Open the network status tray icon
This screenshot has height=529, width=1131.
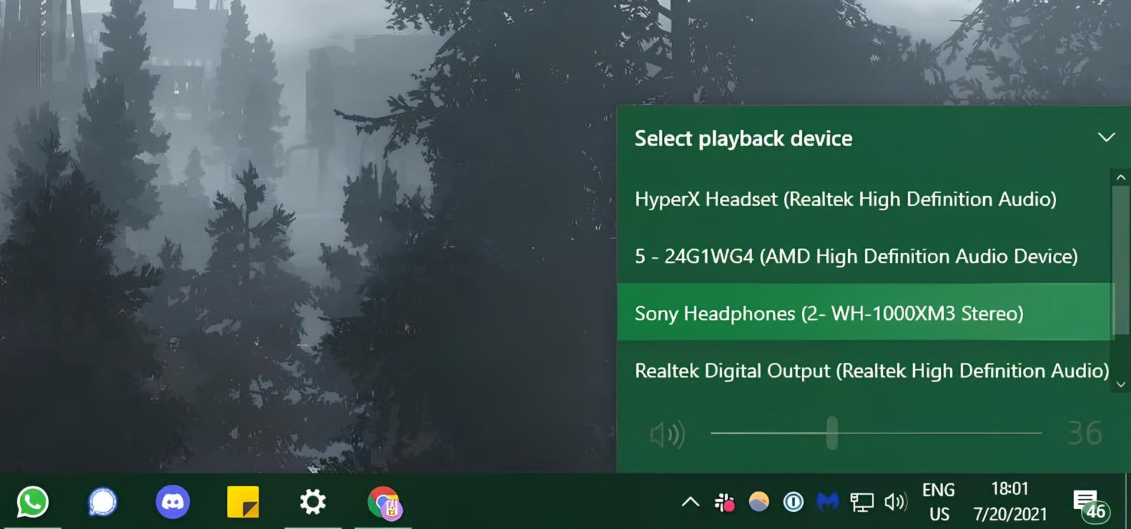click(862, 502)
